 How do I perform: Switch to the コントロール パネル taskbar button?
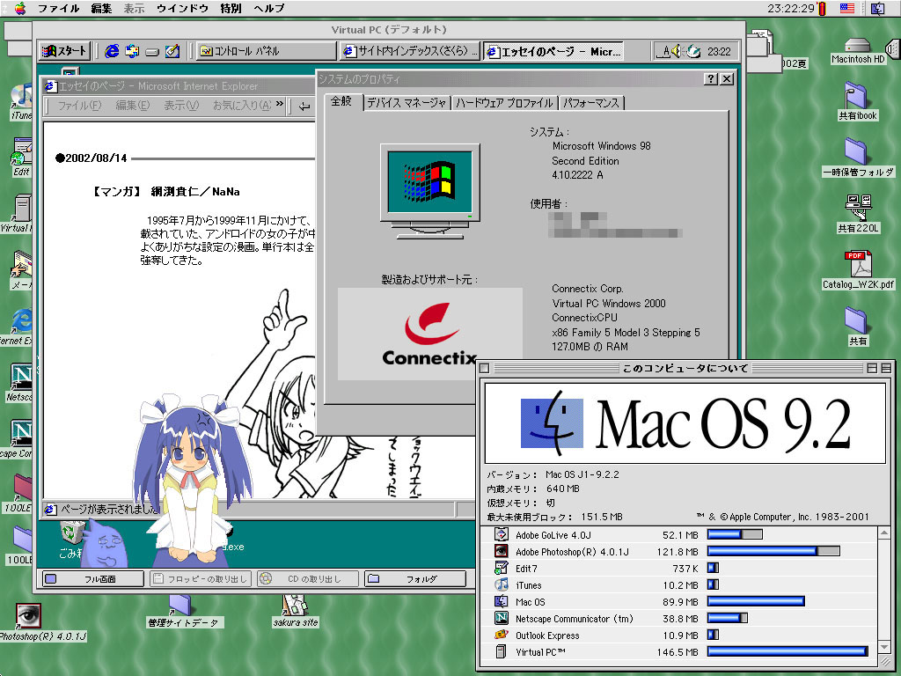(x=266, y=51)
